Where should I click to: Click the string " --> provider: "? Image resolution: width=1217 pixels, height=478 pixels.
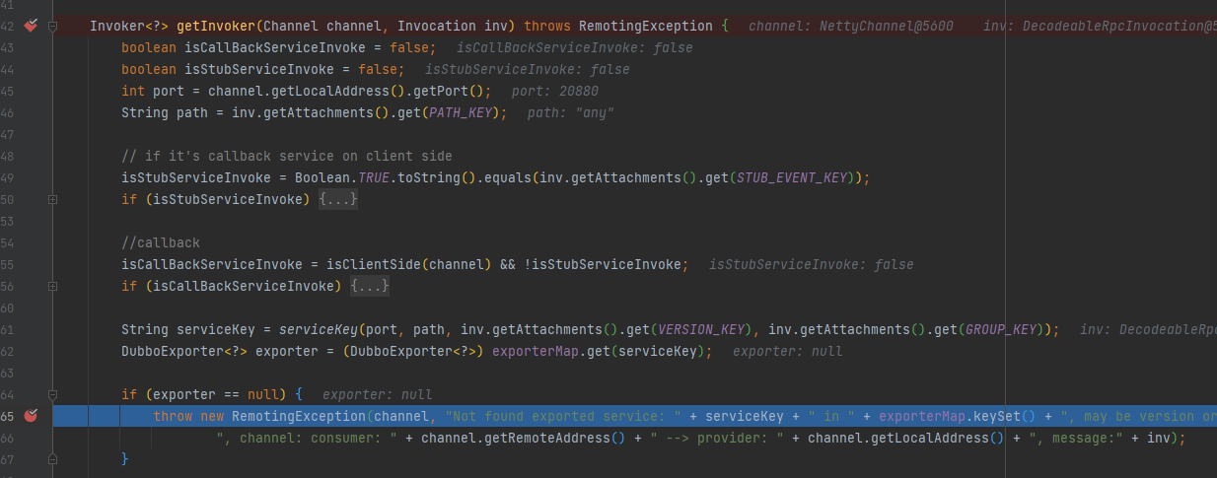[x=717, y=438]
